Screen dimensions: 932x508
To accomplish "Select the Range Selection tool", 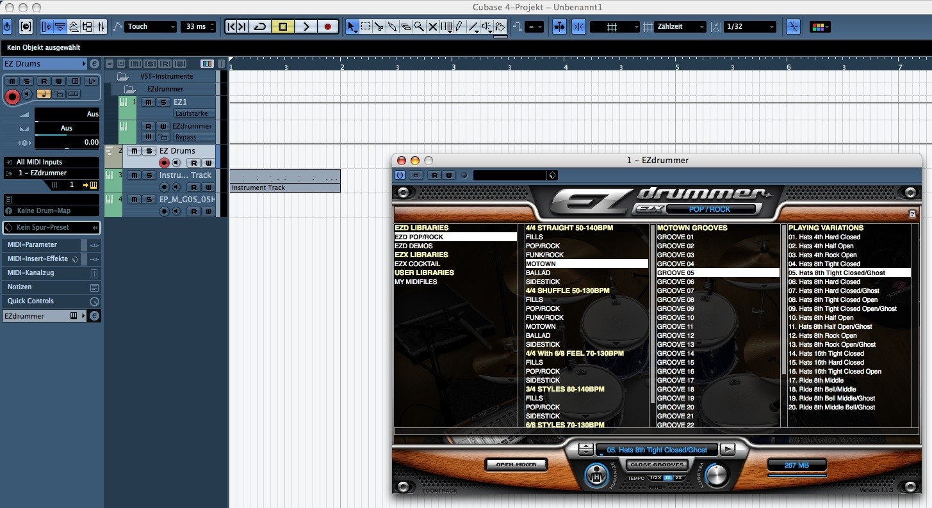I will [x=365, y=27].
